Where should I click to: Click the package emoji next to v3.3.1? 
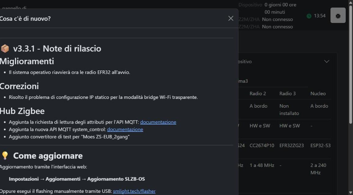5,49
